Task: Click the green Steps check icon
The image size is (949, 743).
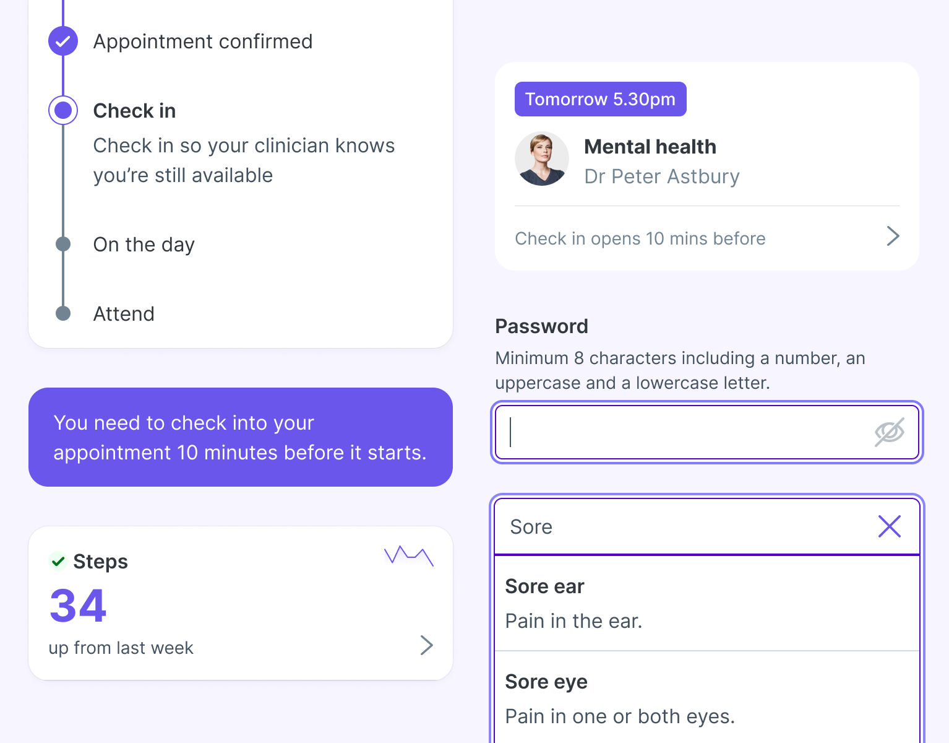Action: click(x=58, y=561)
